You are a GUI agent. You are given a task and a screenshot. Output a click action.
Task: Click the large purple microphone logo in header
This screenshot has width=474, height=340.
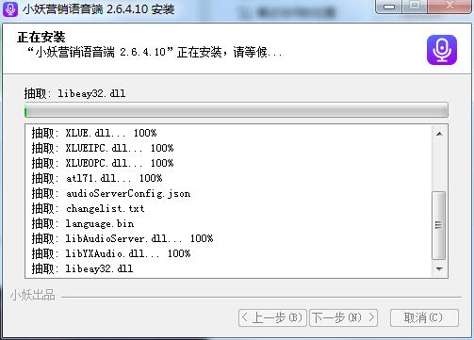[x=442, y=50]
